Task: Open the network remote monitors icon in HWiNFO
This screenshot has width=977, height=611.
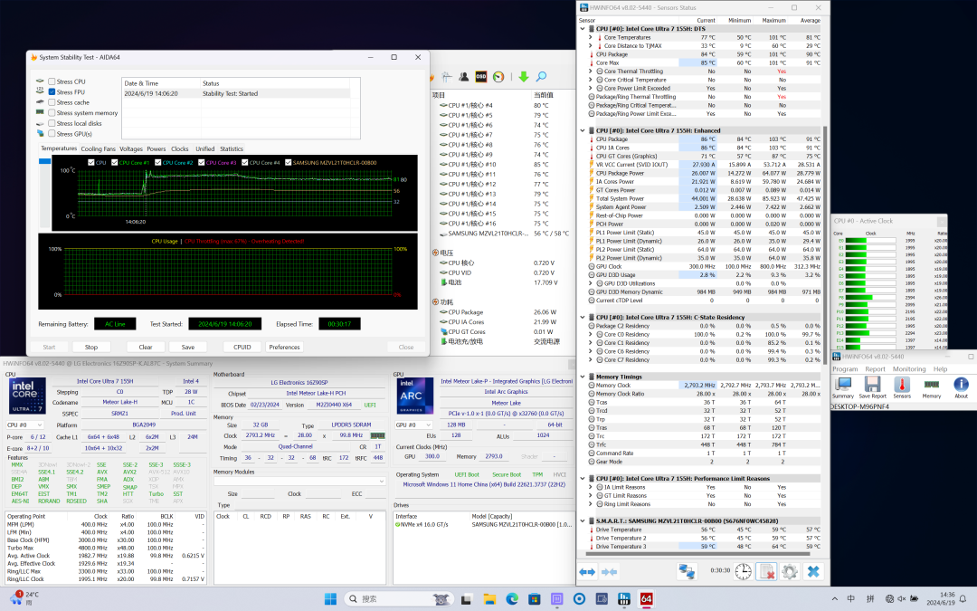Action: [687, 572]
